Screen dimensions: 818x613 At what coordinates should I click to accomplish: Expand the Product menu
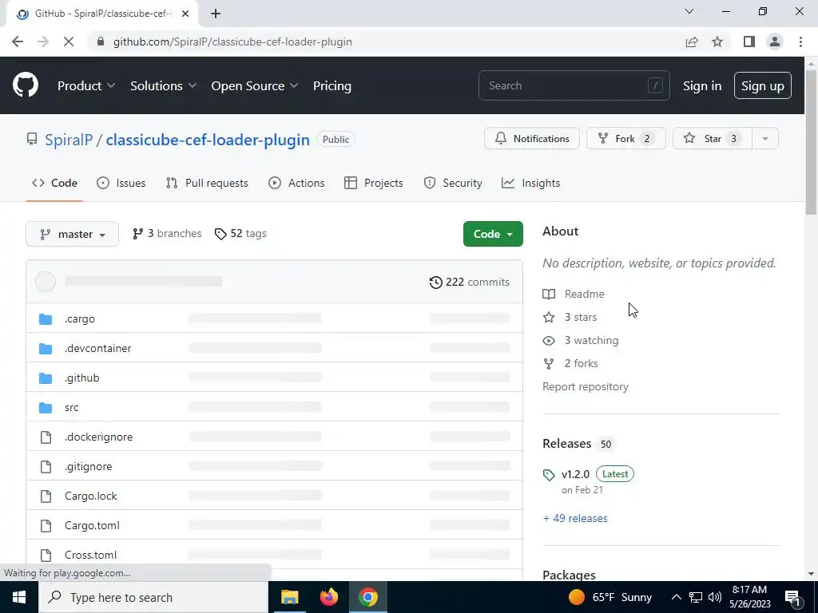coord(86,86)
